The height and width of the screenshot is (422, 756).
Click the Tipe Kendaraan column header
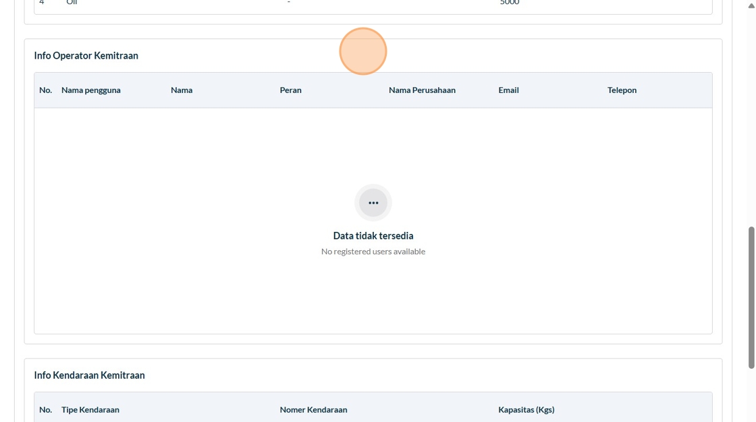[x=90, y=409]
